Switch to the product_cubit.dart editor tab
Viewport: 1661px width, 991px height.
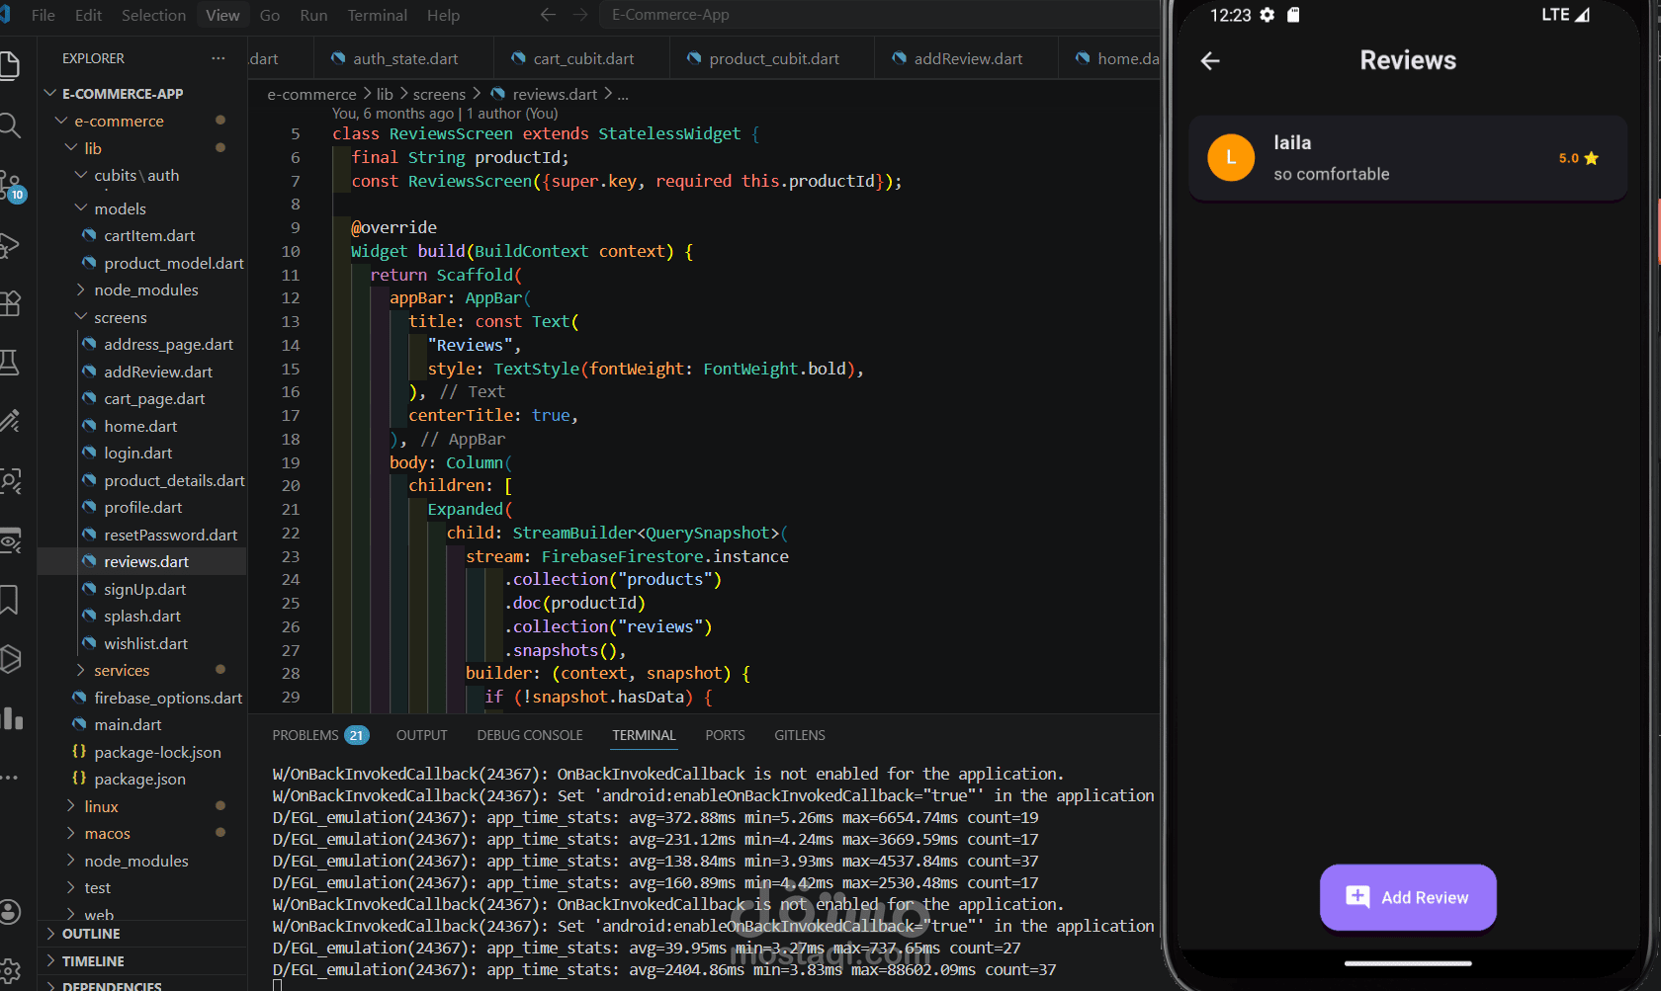coord(772,58)
